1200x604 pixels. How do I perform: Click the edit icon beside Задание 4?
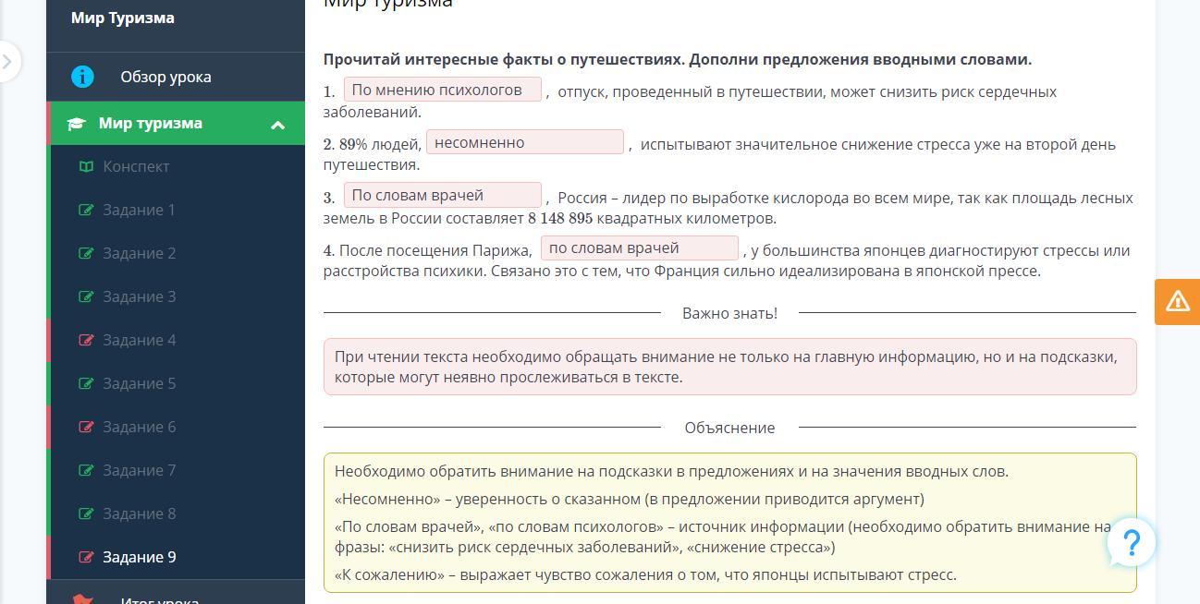pos(86,340)
